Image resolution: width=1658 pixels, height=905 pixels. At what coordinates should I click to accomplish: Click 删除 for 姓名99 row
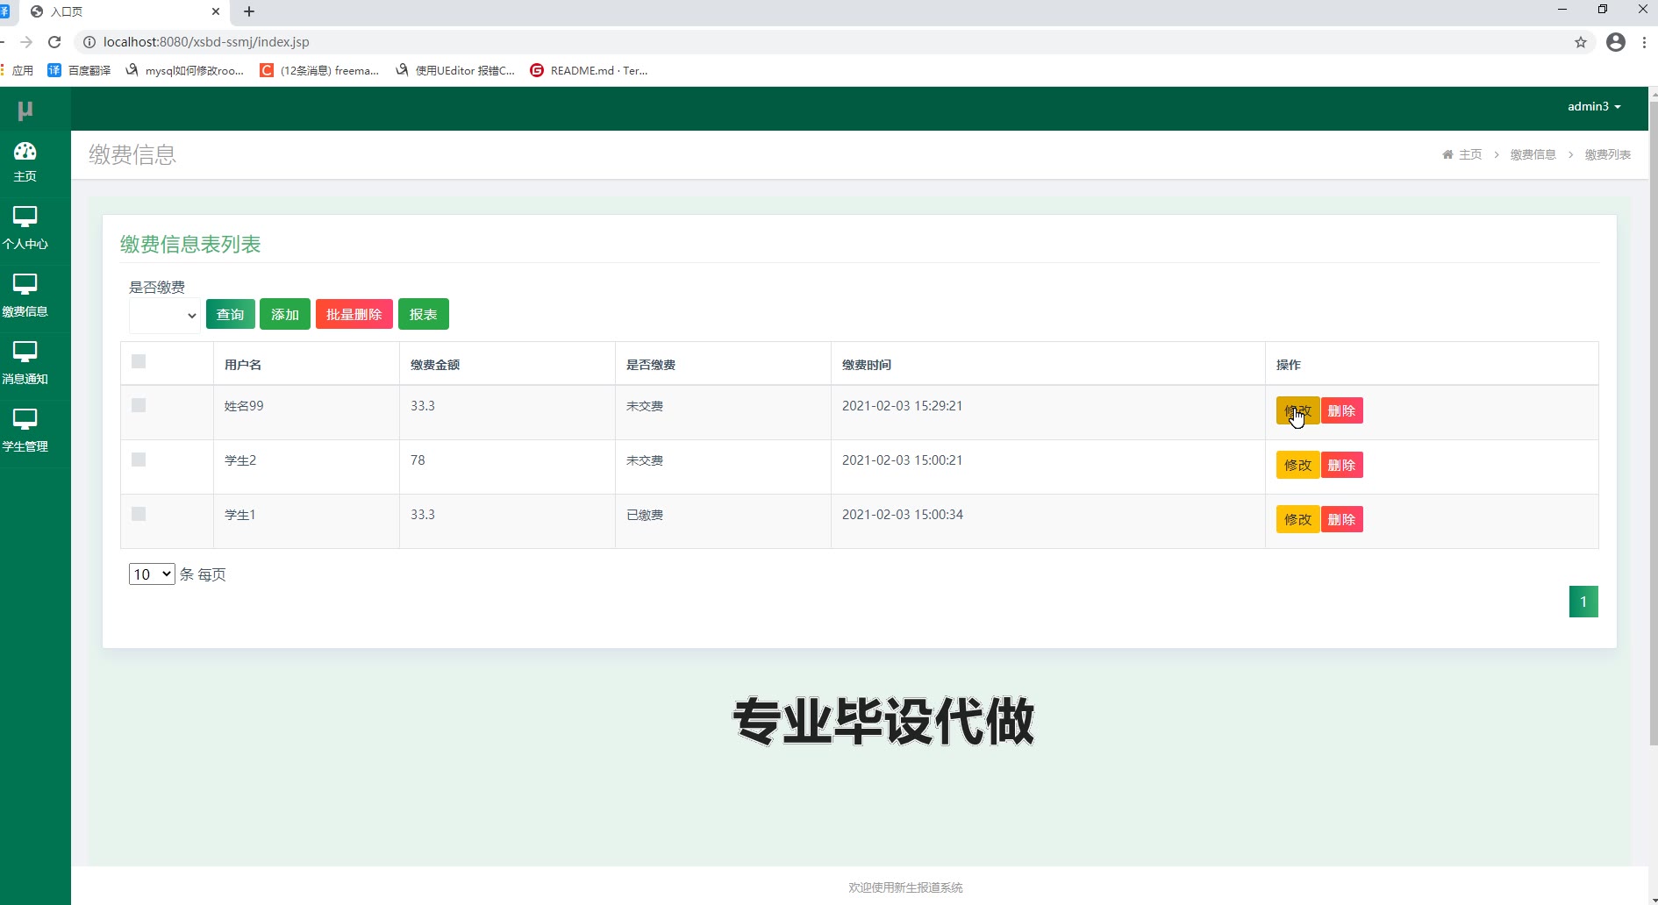pyautogui.click(x=1342, y=410)
